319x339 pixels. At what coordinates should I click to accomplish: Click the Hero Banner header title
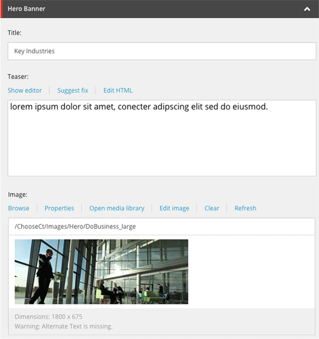point(27,9)
